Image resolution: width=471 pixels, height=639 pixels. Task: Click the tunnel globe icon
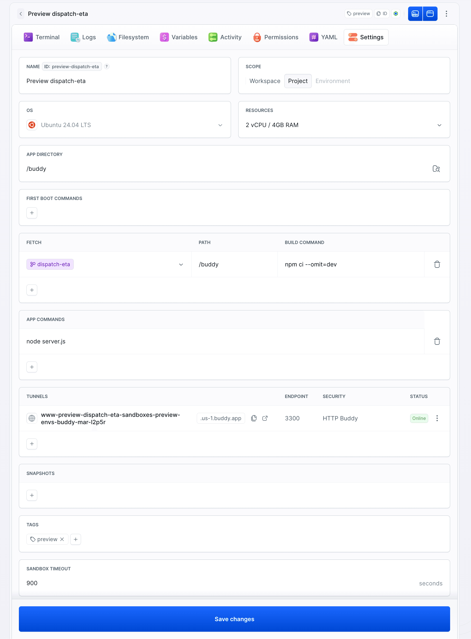pyautogui.click(x=32, y=418)
